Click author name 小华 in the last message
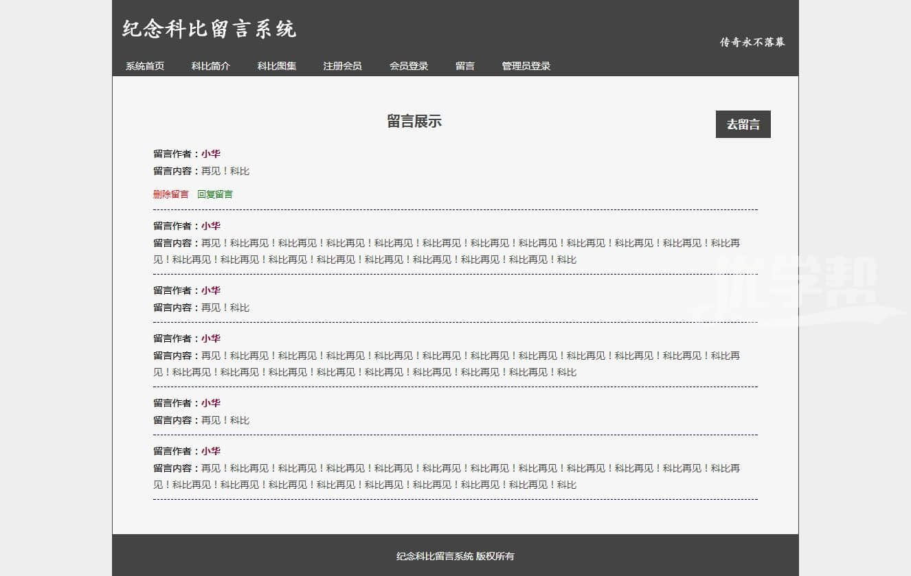 [x=211, y=451]
